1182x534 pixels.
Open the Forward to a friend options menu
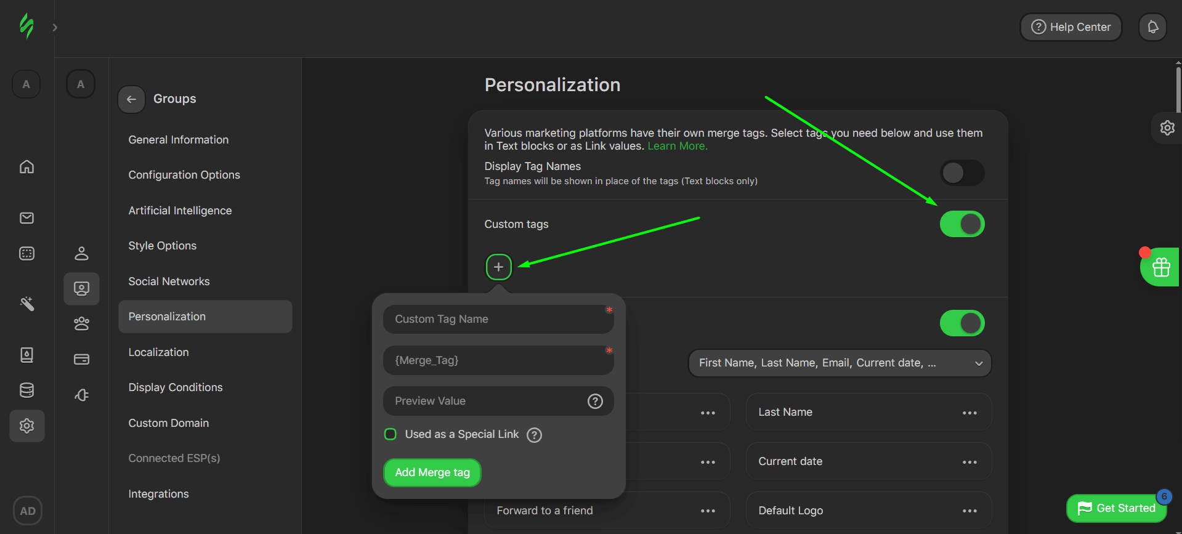(x=708, y=511)
